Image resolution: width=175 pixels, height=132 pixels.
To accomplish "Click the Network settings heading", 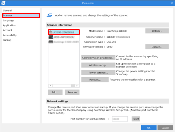I will 57,101.
